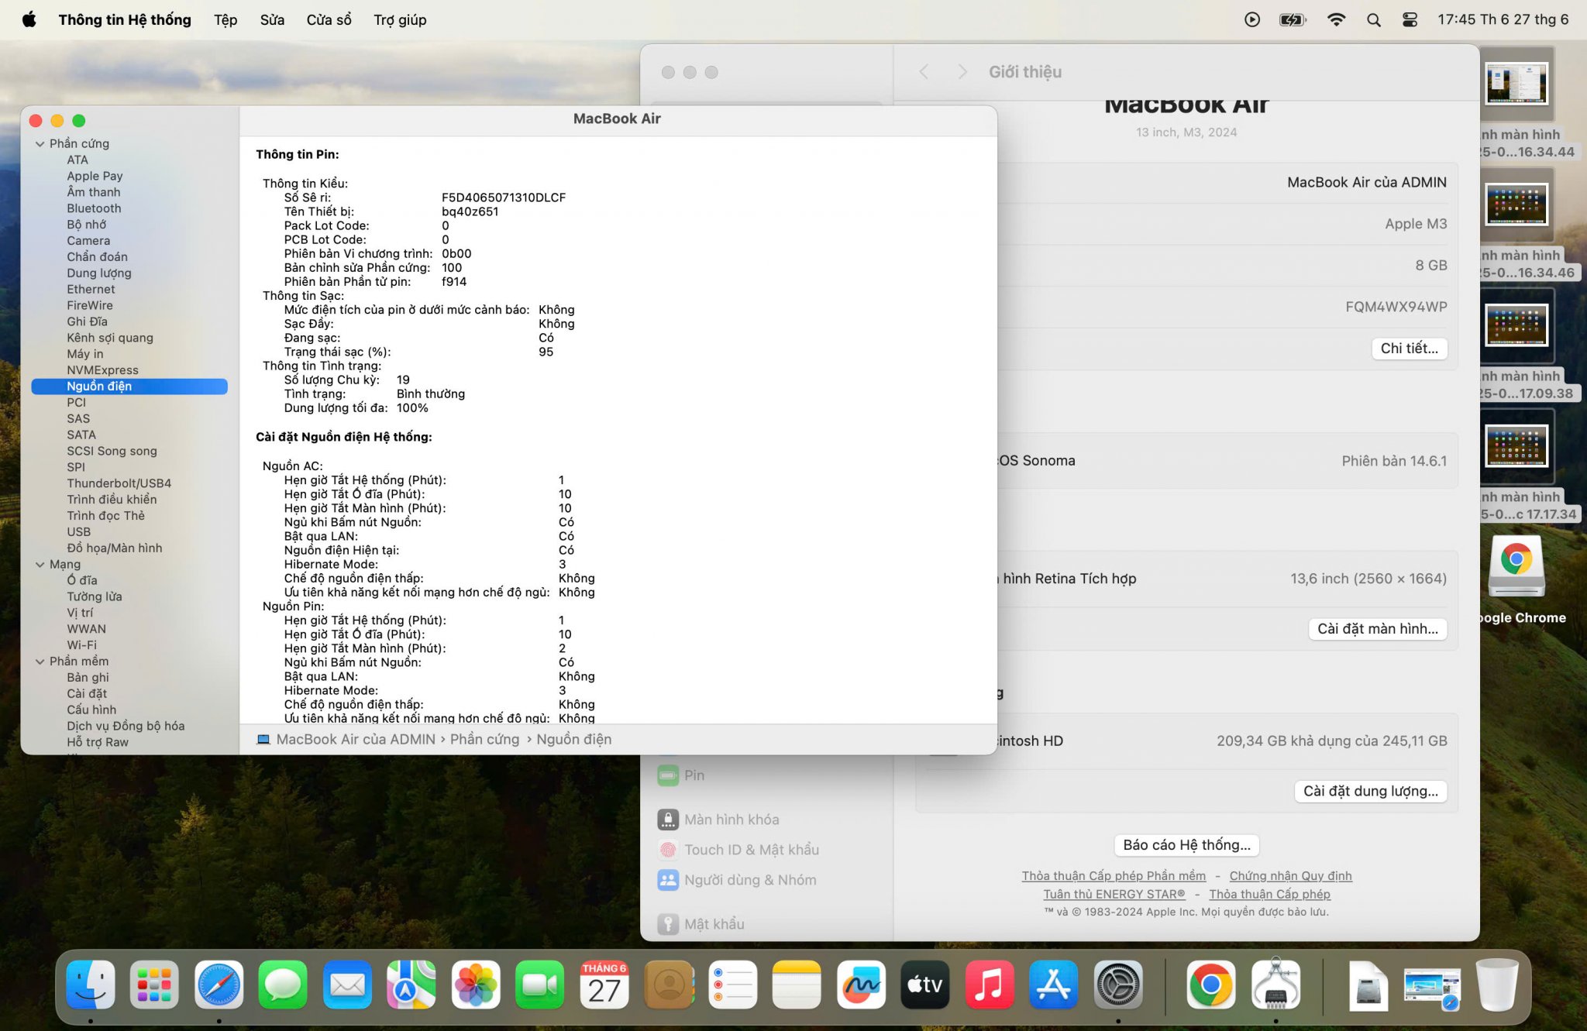The width and height of the screenshot is (1587, 1031).
Task: Select USB in hardware list
Action: 78,532
